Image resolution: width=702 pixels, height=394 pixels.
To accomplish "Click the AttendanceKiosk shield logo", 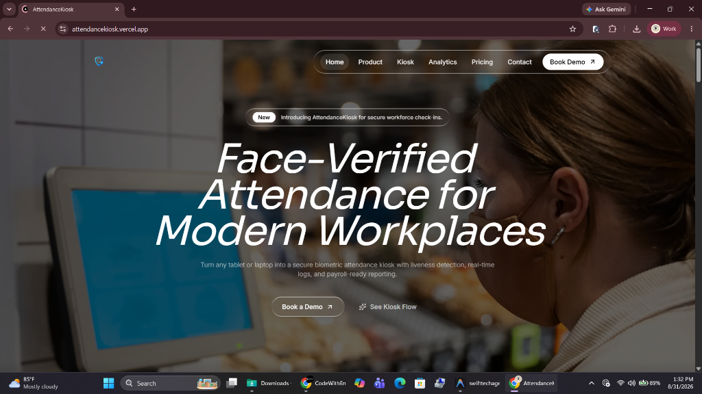I will tap(99, 61).
